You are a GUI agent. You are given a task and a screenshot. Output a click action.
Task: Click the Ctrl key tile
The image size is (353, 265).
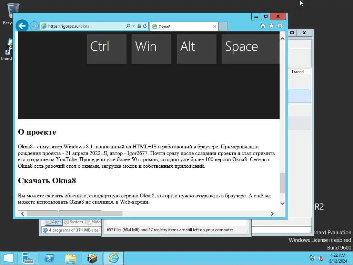[107, 49]
